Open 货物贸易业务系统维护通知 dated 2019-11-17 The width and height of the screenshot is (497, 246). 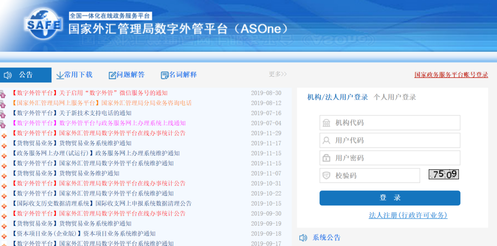(71, 143)
